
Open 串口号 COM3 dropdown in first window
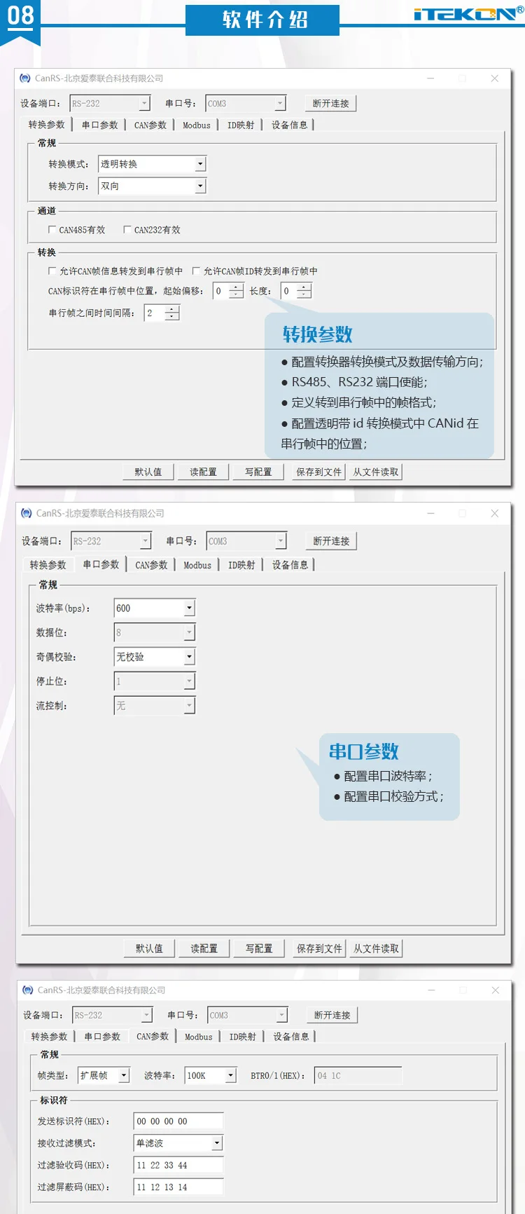(246, 103)
